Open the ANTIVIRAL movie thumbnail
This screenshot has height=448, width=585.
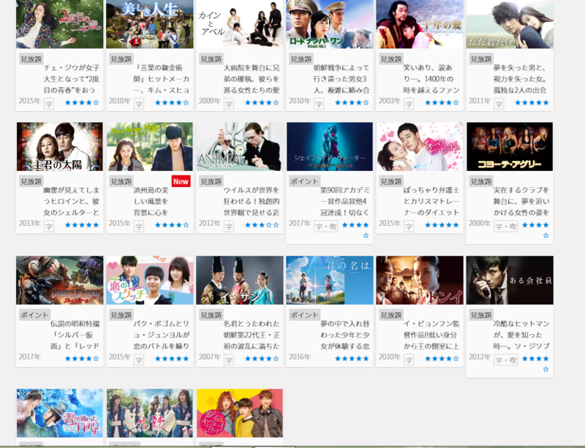point(240,147)
